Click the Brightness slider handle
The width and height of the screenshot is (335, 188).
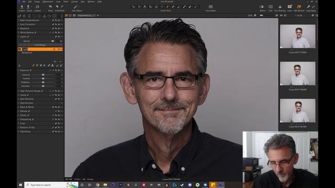(43, 83)
